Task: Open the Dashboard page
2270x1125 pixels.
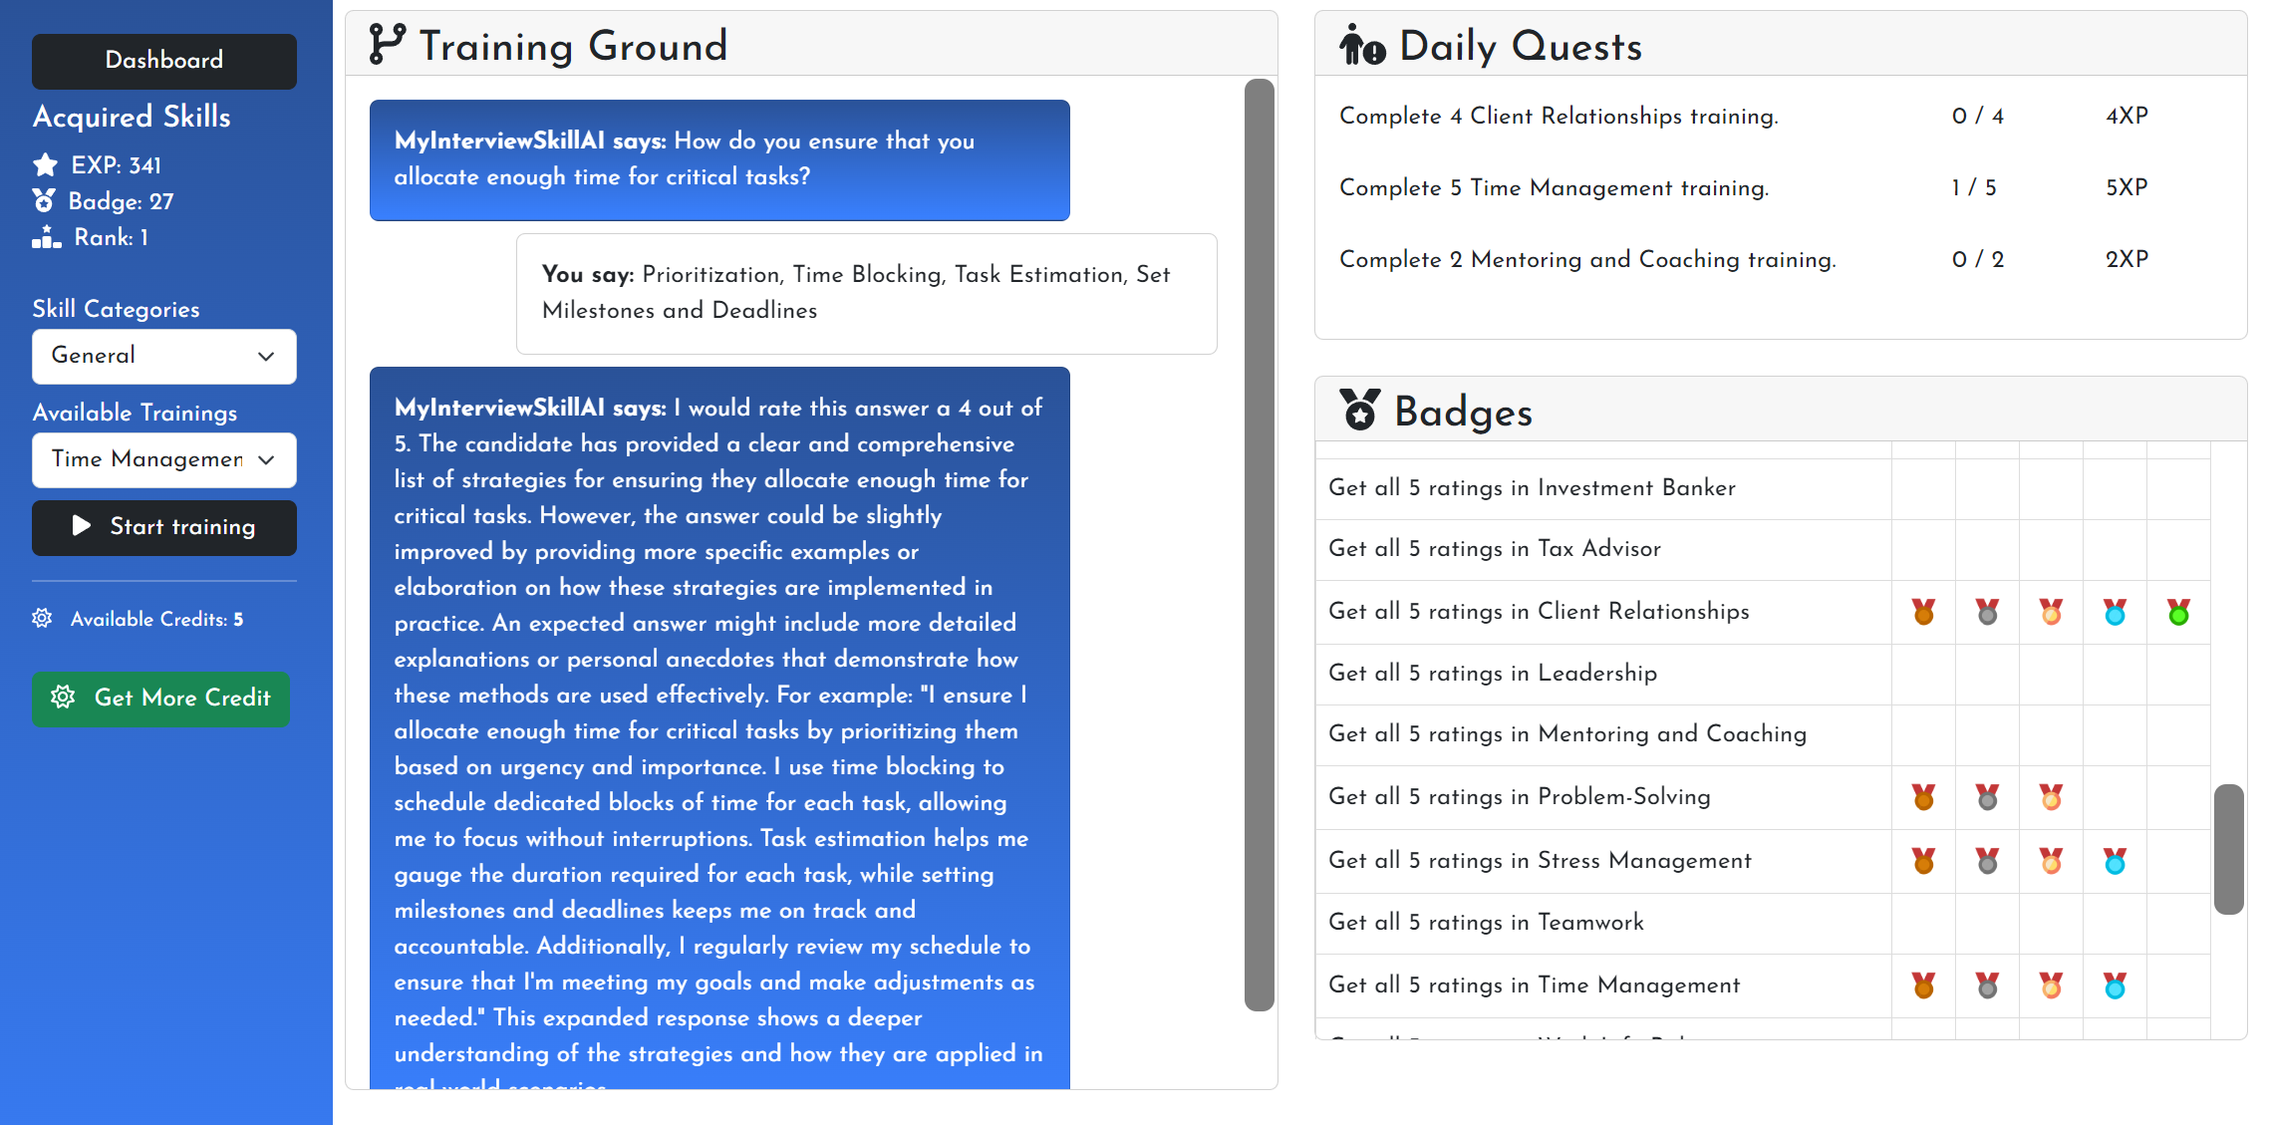Action: click(164, 61)
